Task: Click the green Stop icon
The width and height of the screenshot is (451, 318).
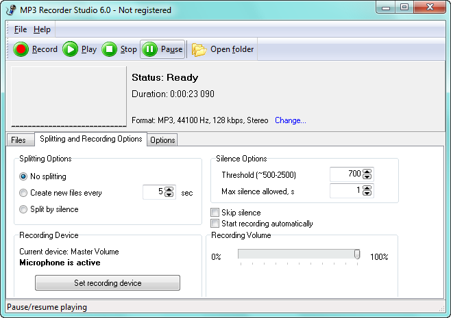Action: click(109, 49)
